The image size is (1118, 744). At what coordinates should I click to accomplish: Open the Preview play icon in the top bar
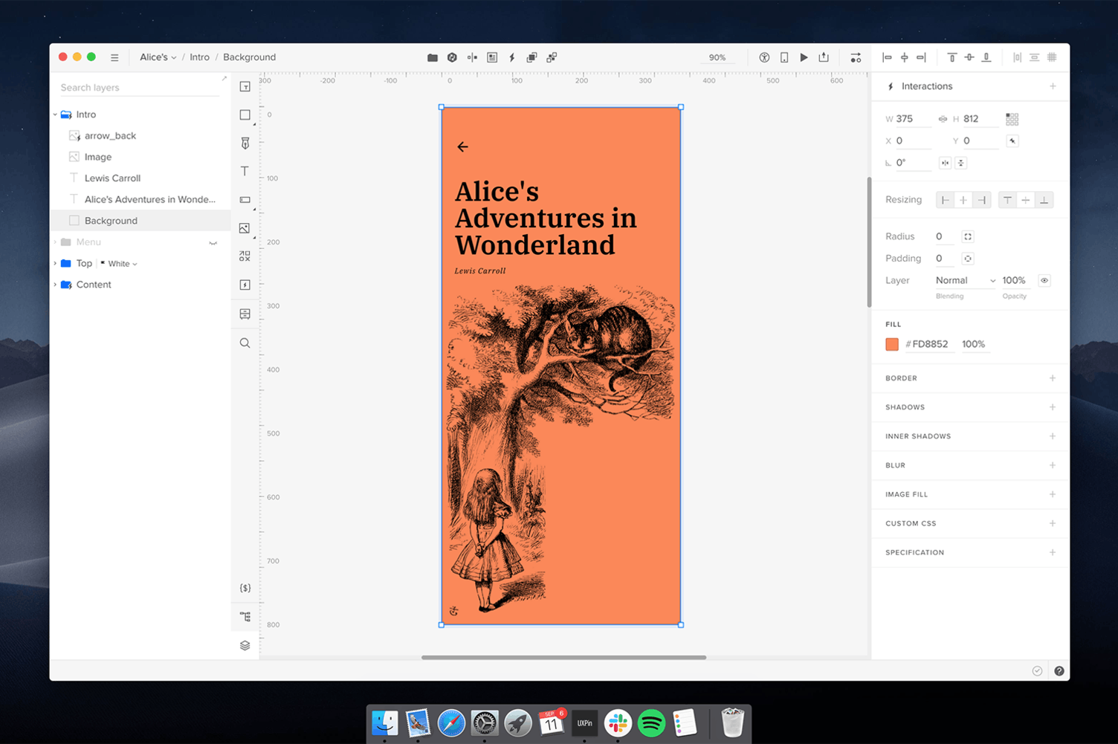pos(804,57)
